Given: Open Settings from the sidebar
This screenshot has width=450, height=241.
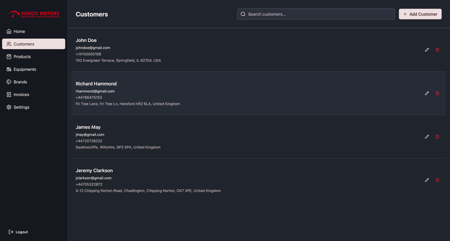Looking at the screenshot, I should 21,107.
